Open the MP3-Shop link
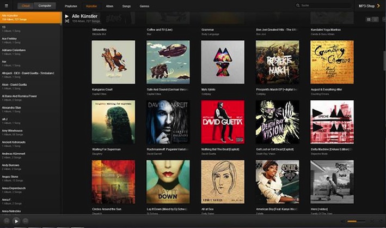The width and height of the screenshot is (386, 228). (x=366, y=6)
